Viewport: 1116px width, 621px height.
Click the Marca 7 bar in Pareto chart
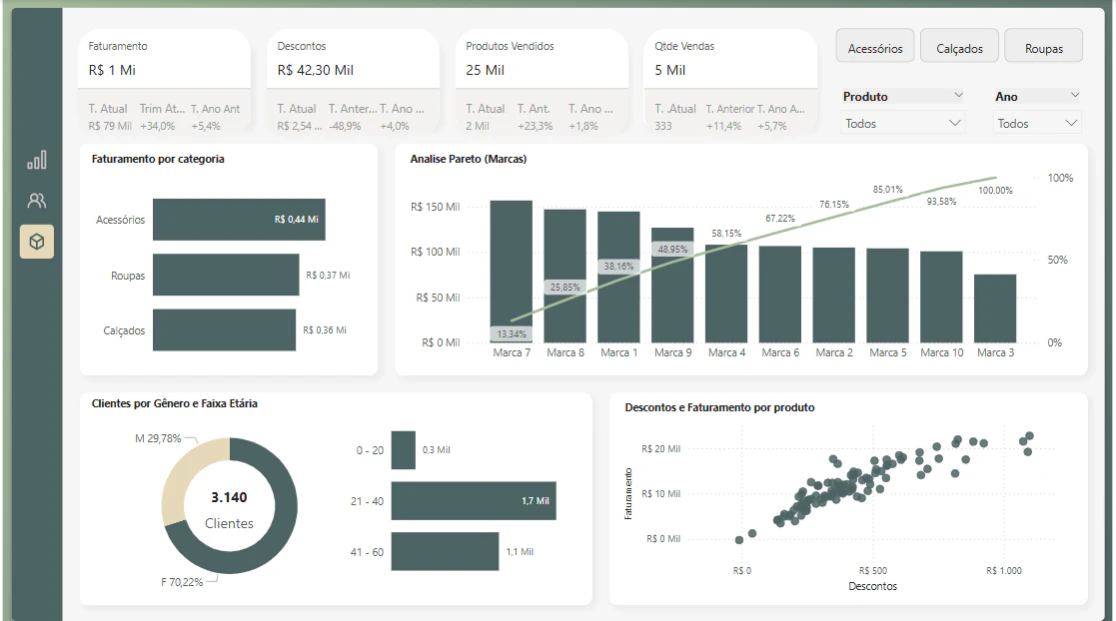click(511, 272)
